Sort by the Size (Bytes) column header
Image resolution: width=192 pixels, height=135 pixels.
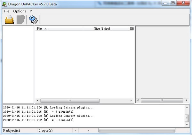tap(97, 29)
